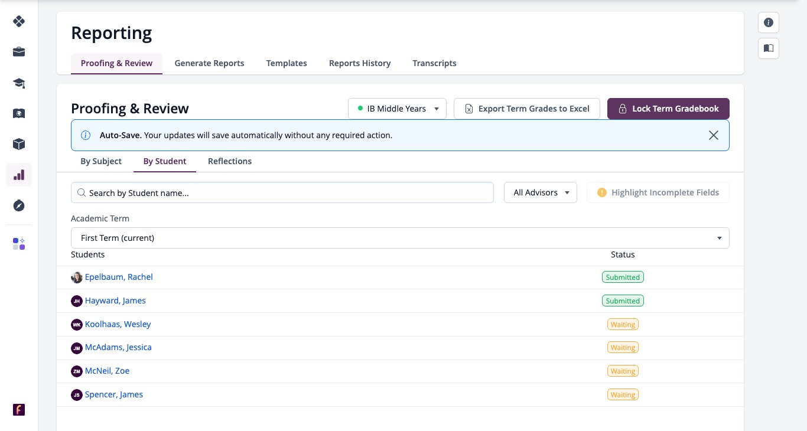Click Lock Term Gradebook button

coord(668,109)
